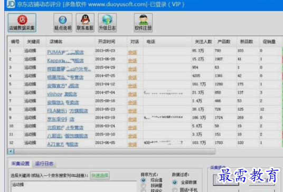Click the 软件注册 user icon

pyautogui.click(x=143, y=23)
